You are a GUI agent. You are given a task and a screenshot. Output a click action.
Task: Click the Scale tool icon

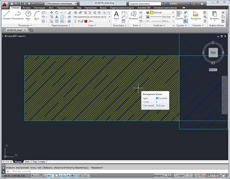click(x=57, y=21)
